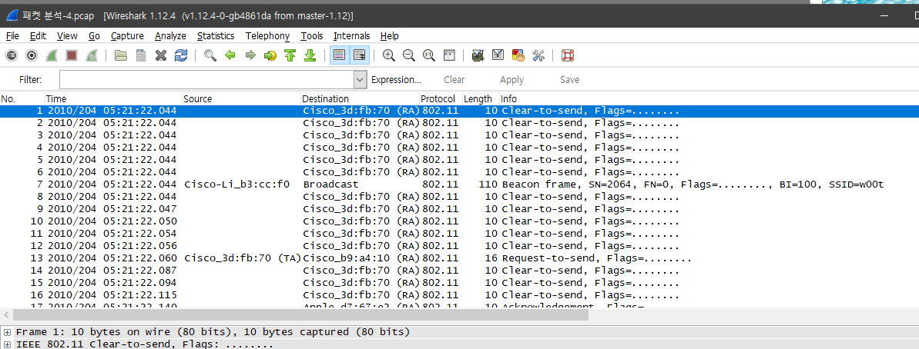This screenshot has width=919, height=349.
Task: Sort by the Info column header
Action: tap(709, 99)
